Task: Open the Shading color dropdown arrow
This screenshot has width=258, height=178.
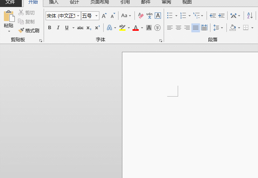Action: click(x=239, y=28)
